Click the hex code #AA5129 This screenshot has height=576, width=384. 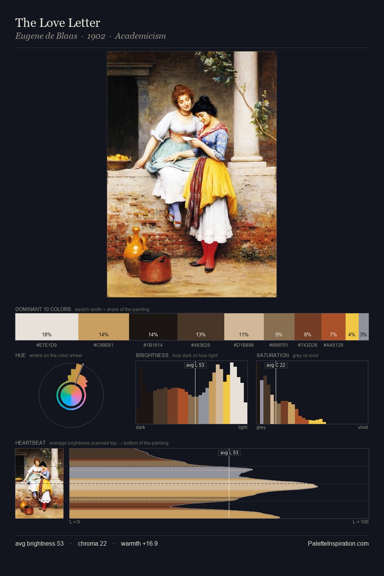333,345
